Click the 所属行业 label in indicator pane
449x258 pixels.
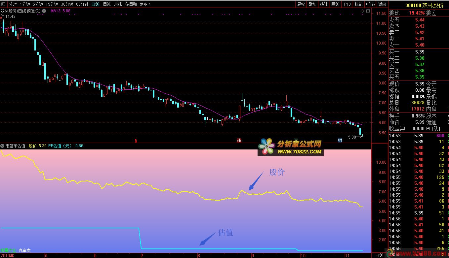(x=8, y=250)
